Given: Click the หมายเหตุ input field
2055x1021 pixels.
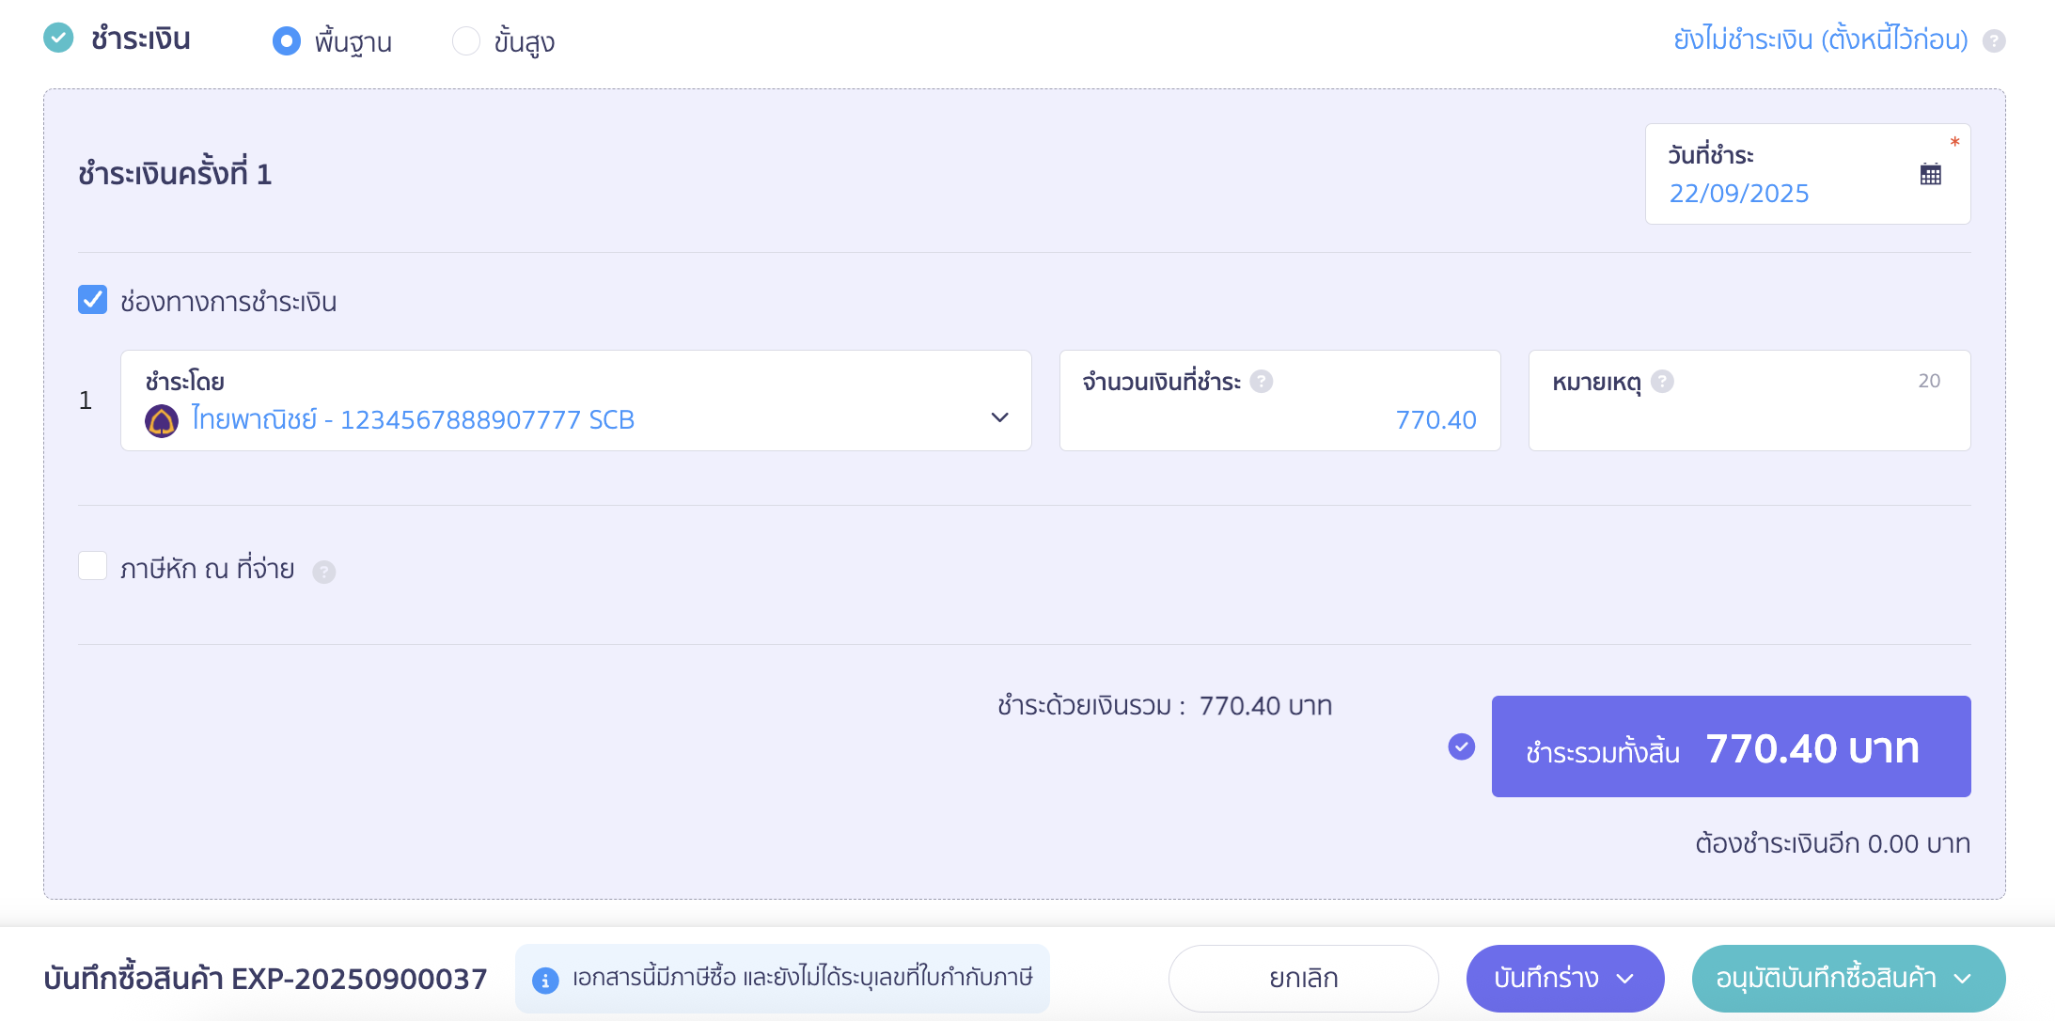Looking at the screenshot, I should point(1749,418).
